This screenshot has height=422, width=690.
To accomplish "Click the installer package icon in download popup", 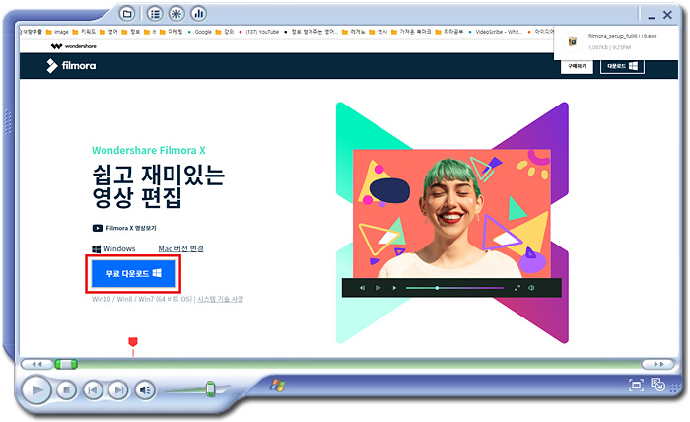I will tap(573, 41).
